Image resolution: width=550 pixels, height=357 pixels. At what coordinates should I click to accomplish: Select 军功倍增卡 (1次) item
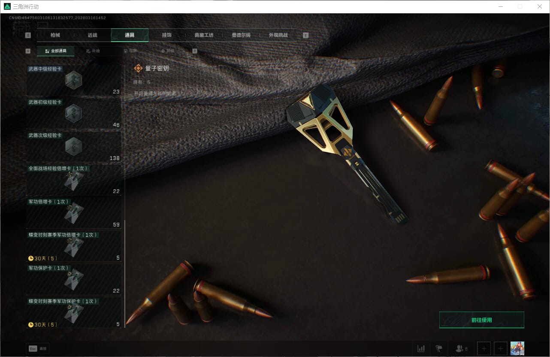pyautogui.click(x=74, y=213)
